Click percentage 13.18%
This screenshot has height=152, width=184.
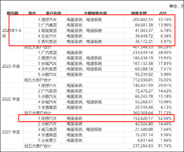click(165, 96)
